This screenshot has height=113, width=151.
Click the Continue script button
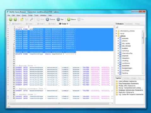tap(50, 19)
